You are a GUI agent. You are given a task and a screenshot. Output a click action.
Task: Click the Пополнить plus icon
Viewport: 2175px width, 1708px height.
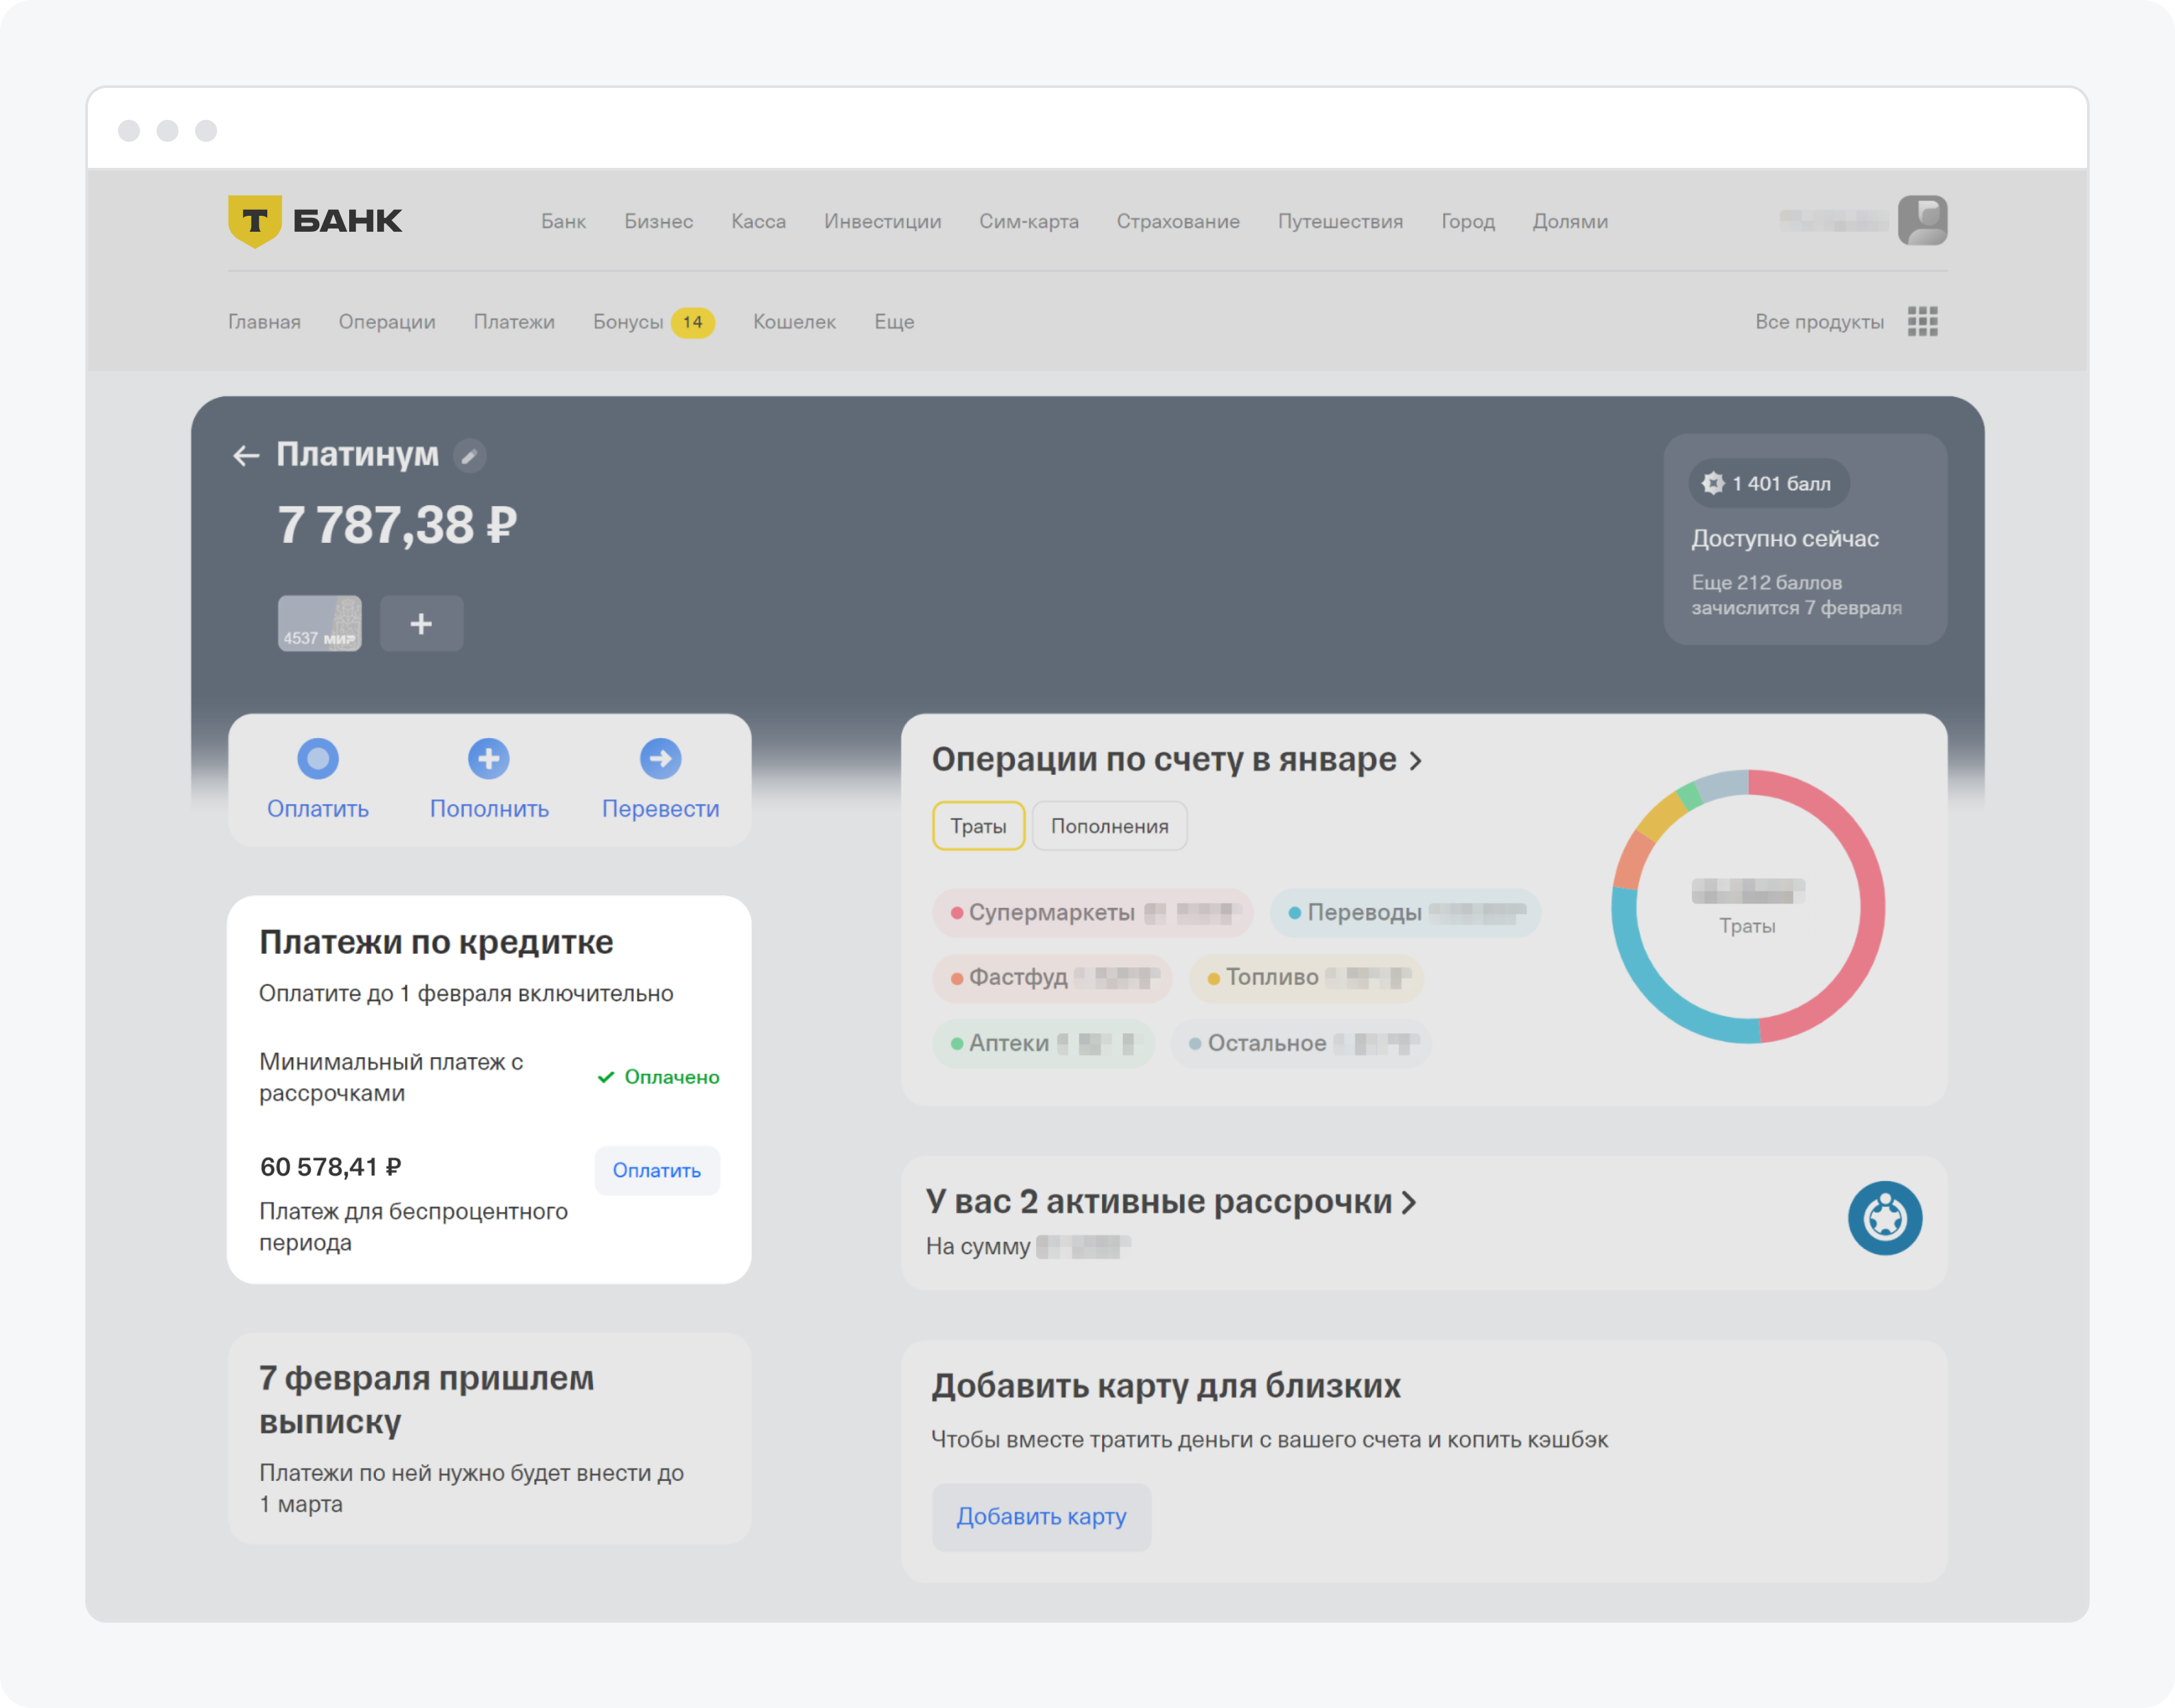coord(488,759)
